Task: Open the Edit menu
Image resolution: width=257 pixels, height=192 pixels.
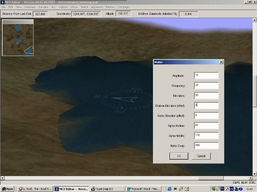Action: point(10,7)
